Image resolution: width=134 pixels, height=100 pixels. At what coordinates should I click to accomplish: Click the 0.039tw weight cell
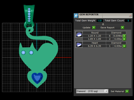click(x=118, y=36)
